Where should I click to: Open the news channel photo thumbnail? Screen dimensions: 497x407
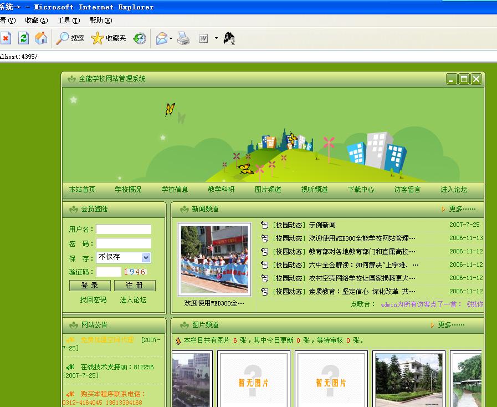click(x=214, y=259)
